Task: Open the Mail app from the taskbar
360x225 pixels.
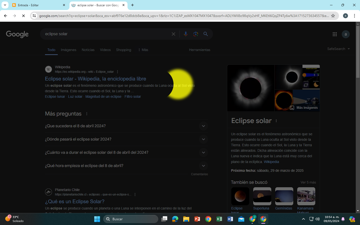Action: [x=241, y=219]
